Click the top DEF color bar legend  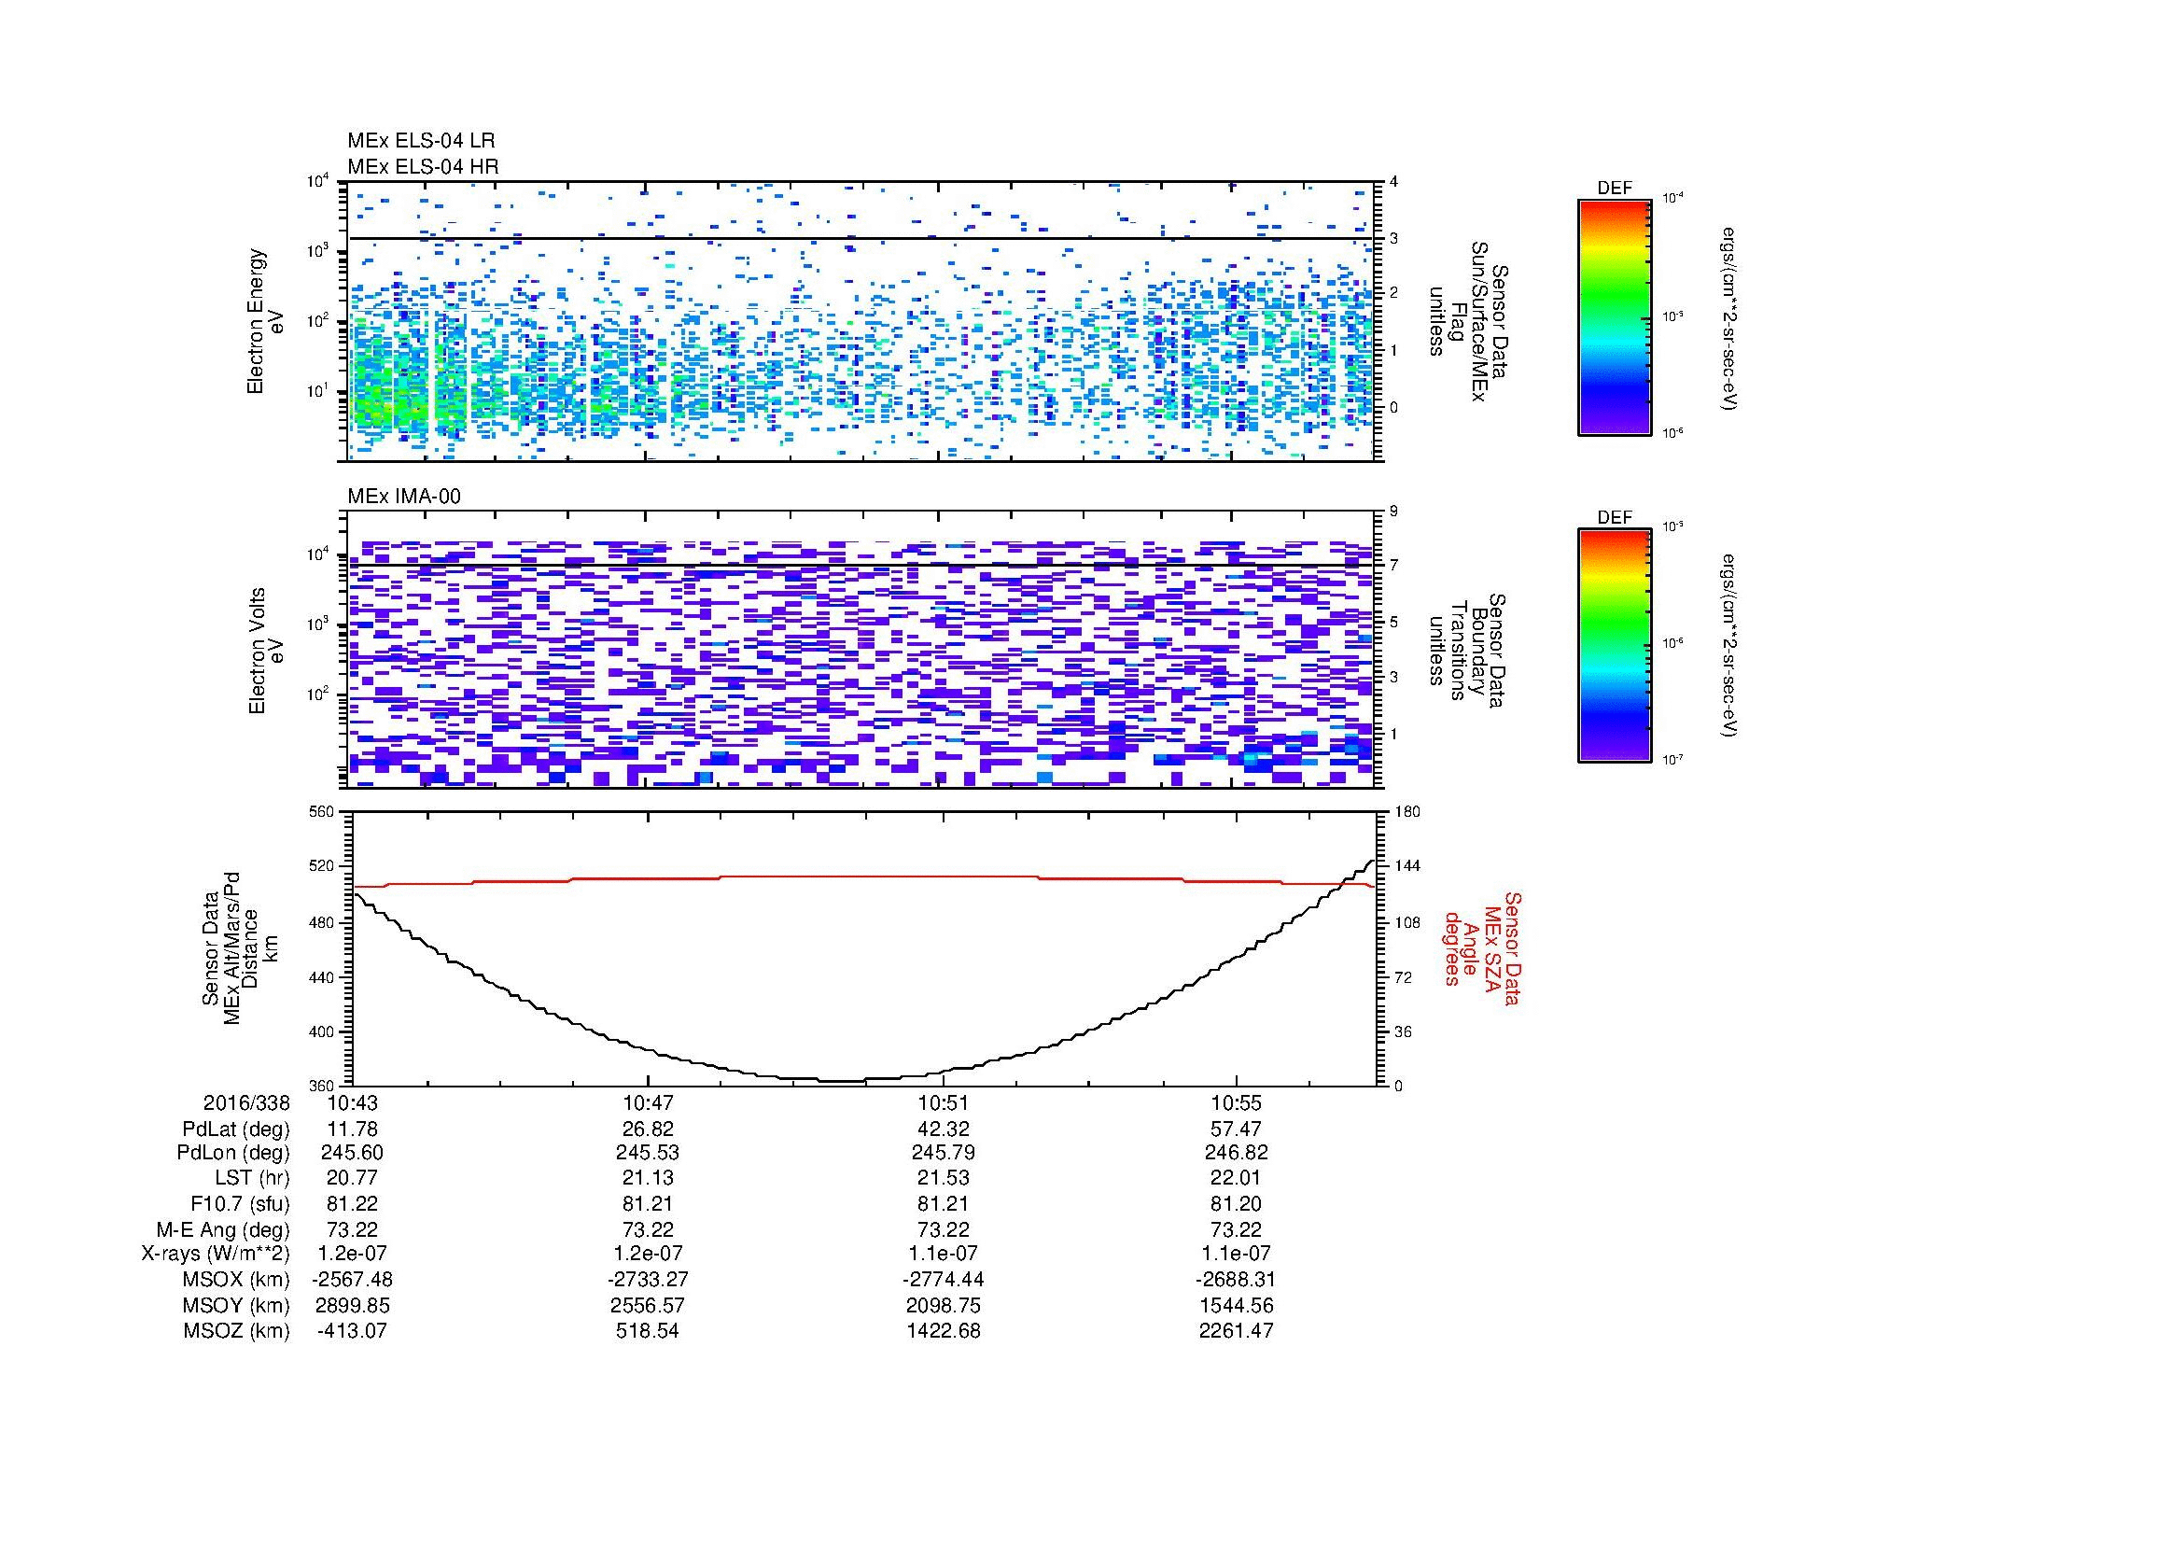tap(1615, 316)
